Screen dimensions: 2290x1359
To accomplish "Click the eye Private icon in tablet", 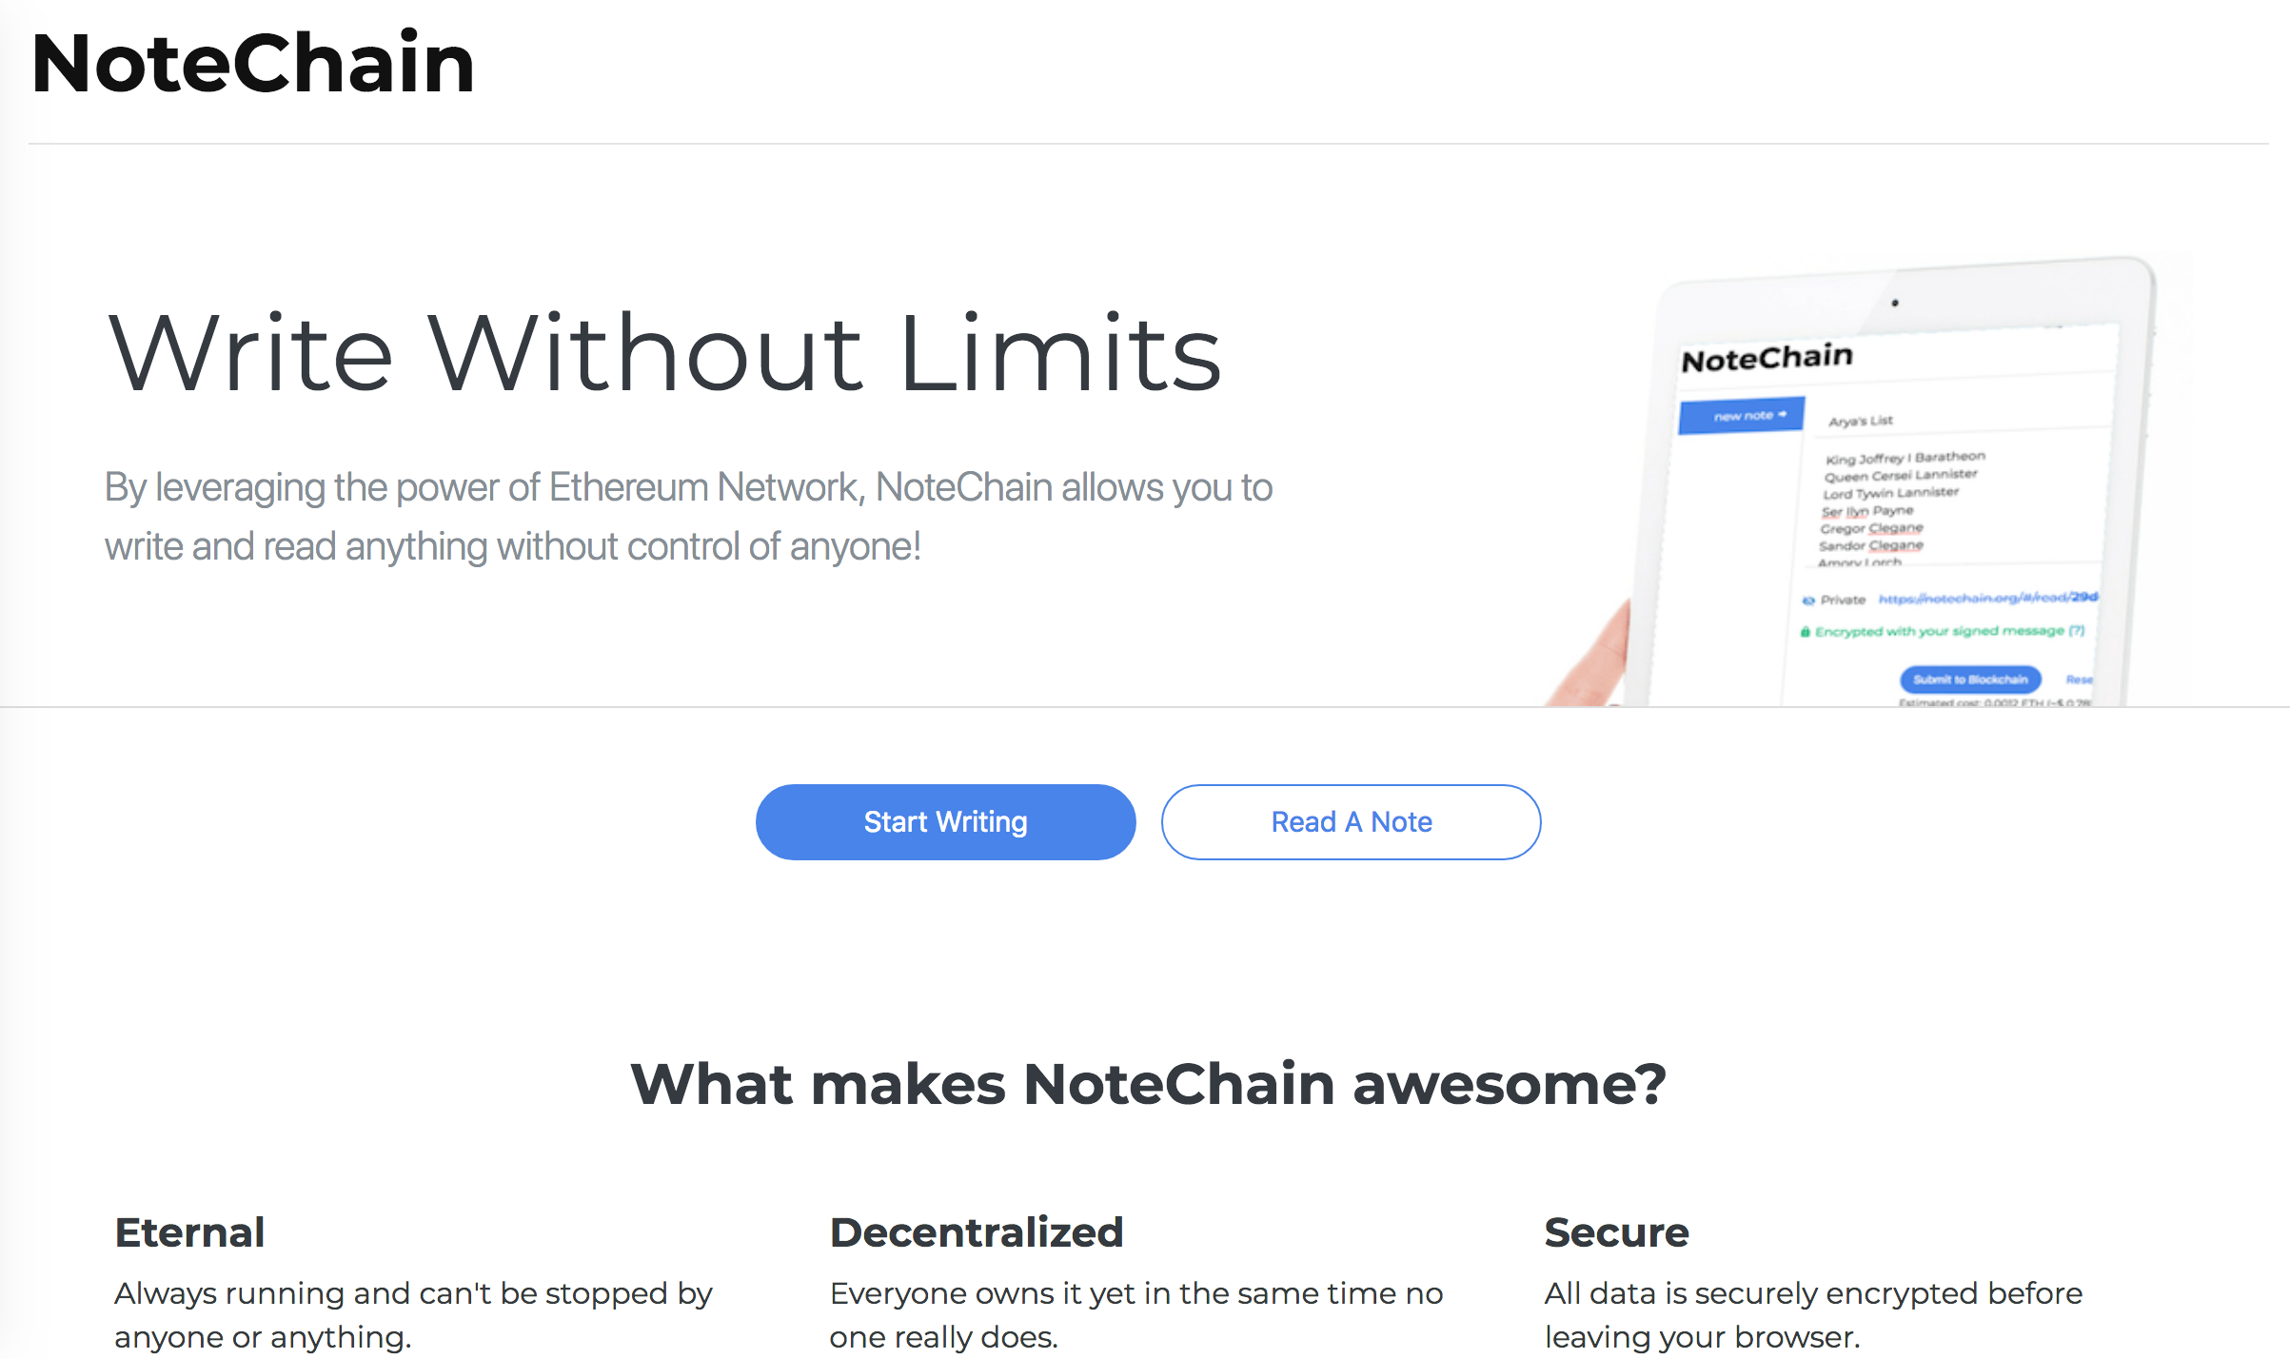I will tap(1808, 601).
